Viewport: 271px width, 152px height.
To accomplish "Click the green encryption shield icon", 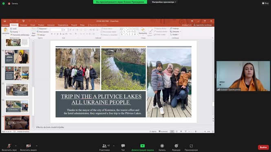I will pyautogui.click(x=3, y=3).
